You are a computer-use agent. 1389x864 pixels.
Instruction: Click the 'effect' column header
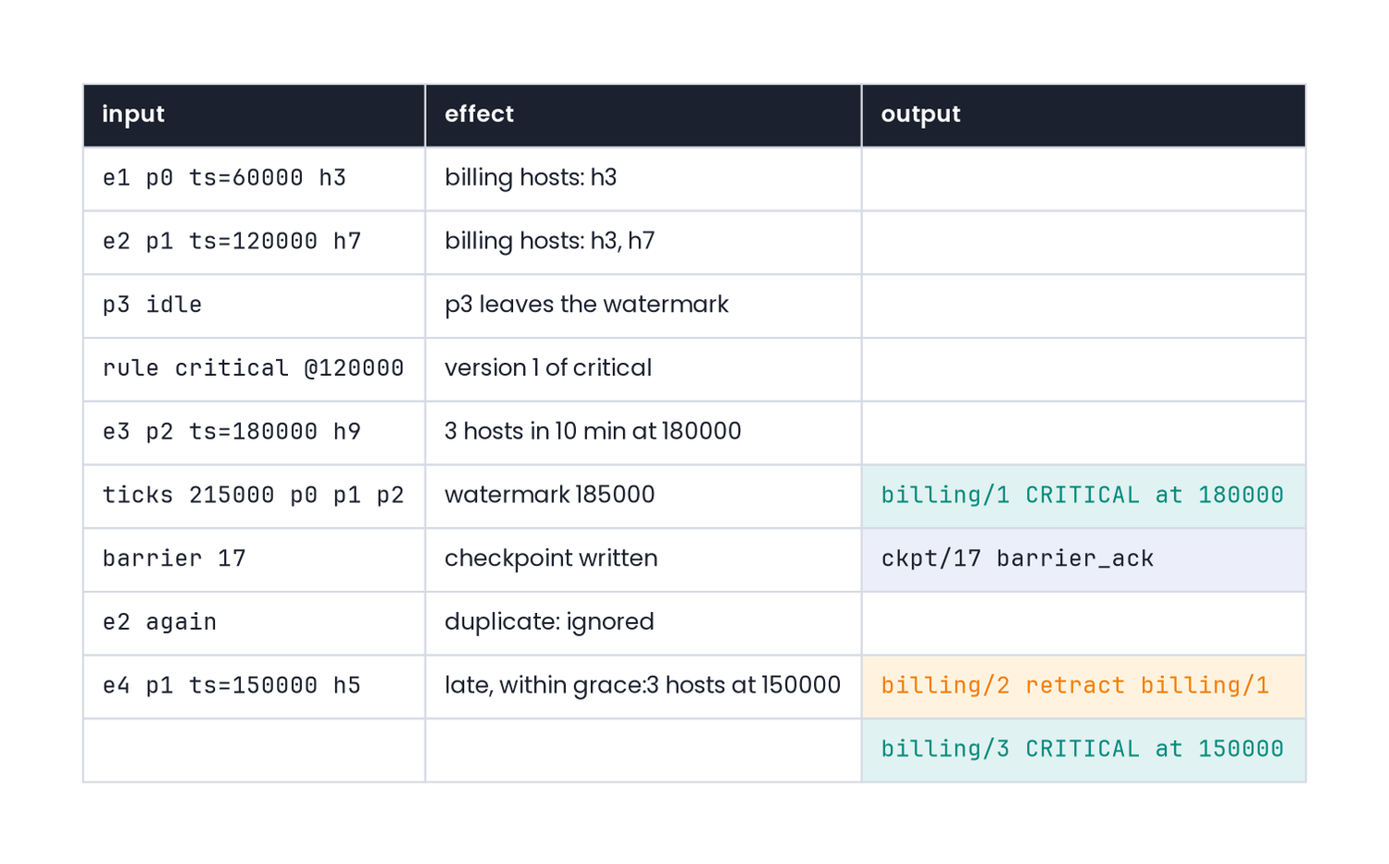pos(644,115)
